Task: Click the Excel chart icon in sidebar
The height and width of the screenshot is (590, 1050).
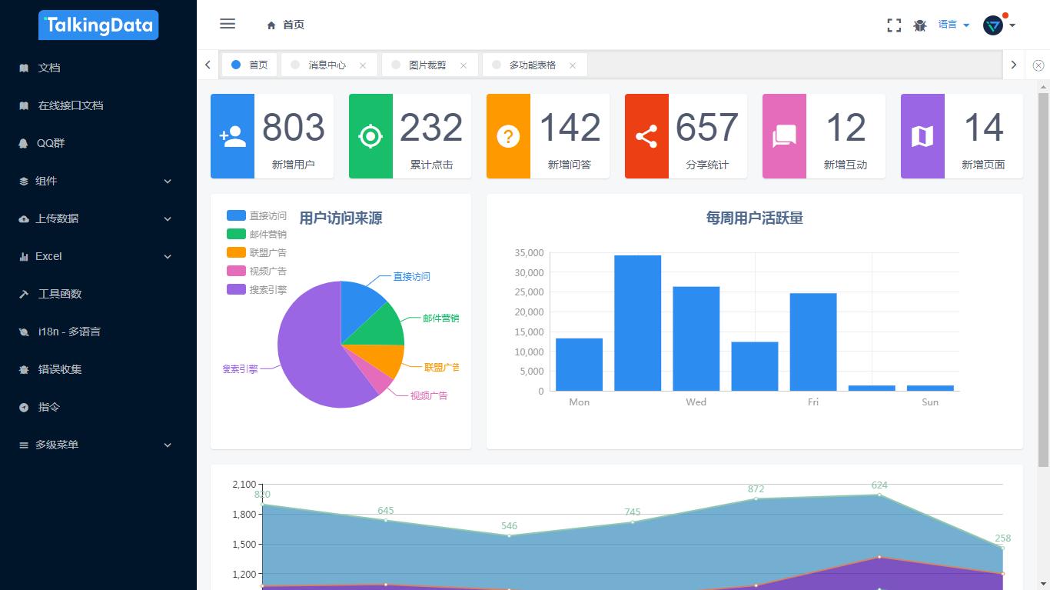Action: pos(24,256)
